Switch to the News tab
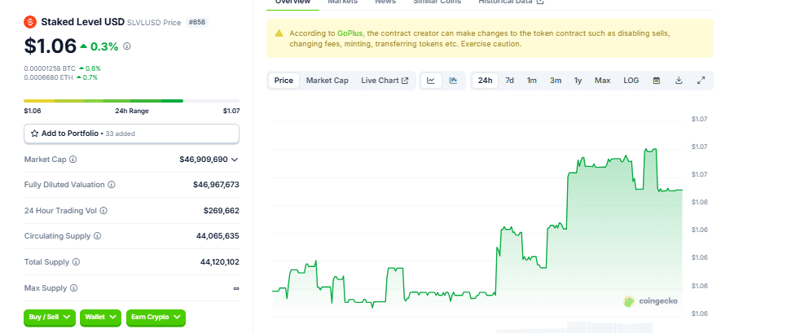The height and width of the screenshot is (333, 787). 385,2
